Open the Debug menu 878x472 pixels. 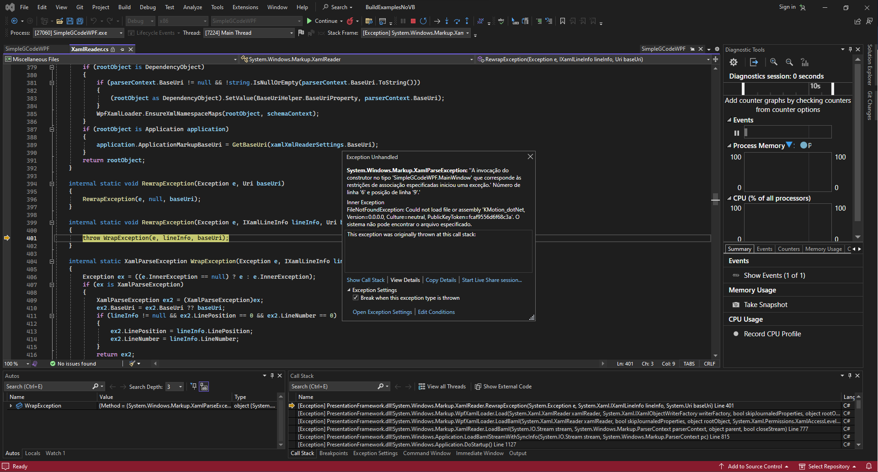tap(148, 7)
